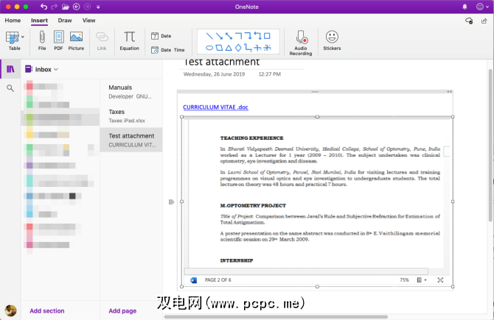Switch to the View tab
The image size is (494, 320).
pos(88,21)
